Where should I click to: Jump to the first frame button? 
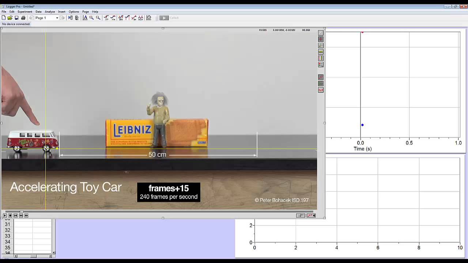pos(15,216)
